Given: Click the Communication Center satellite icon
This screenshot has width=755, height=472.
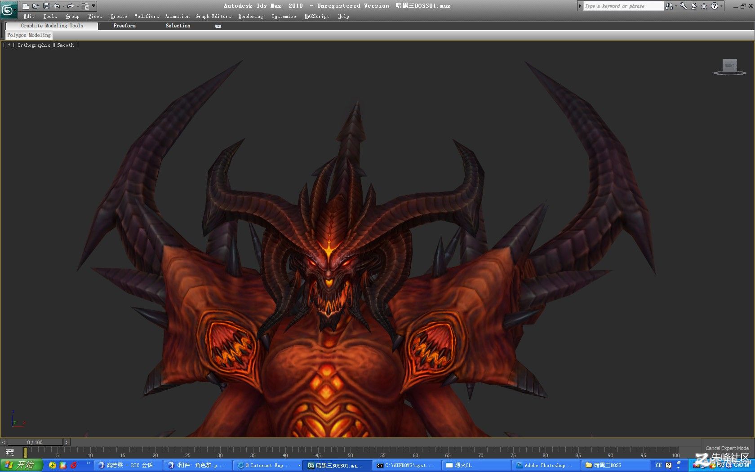Looking at the screenshot, I should [x=693, y=6].
